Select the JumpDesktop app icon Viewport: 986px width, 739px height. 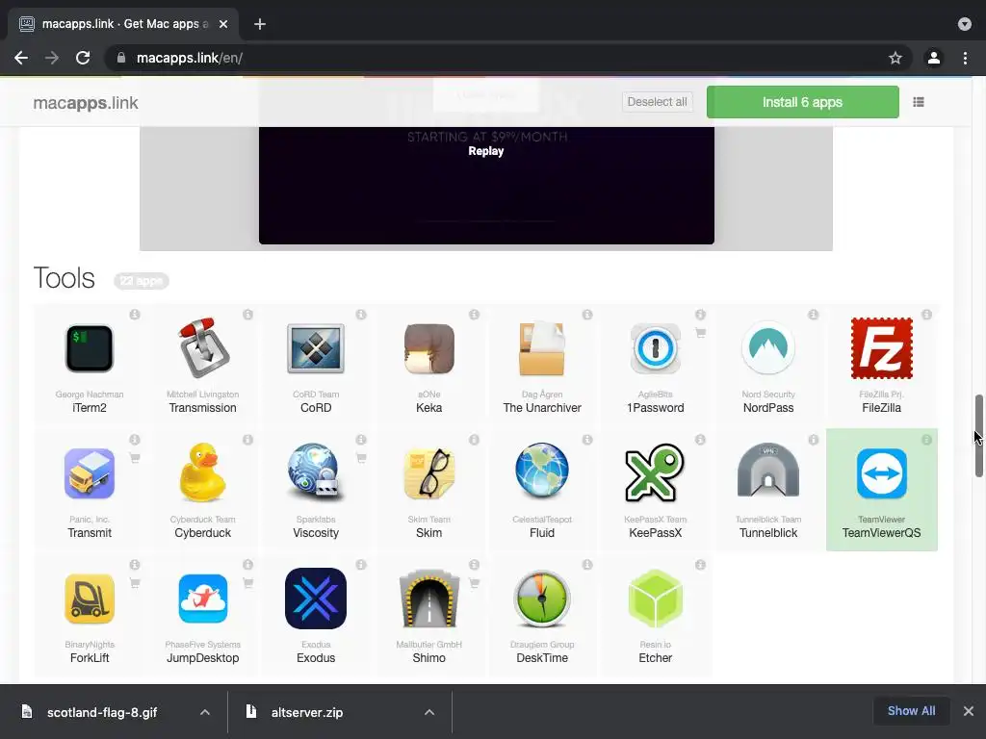click(202, 599)
